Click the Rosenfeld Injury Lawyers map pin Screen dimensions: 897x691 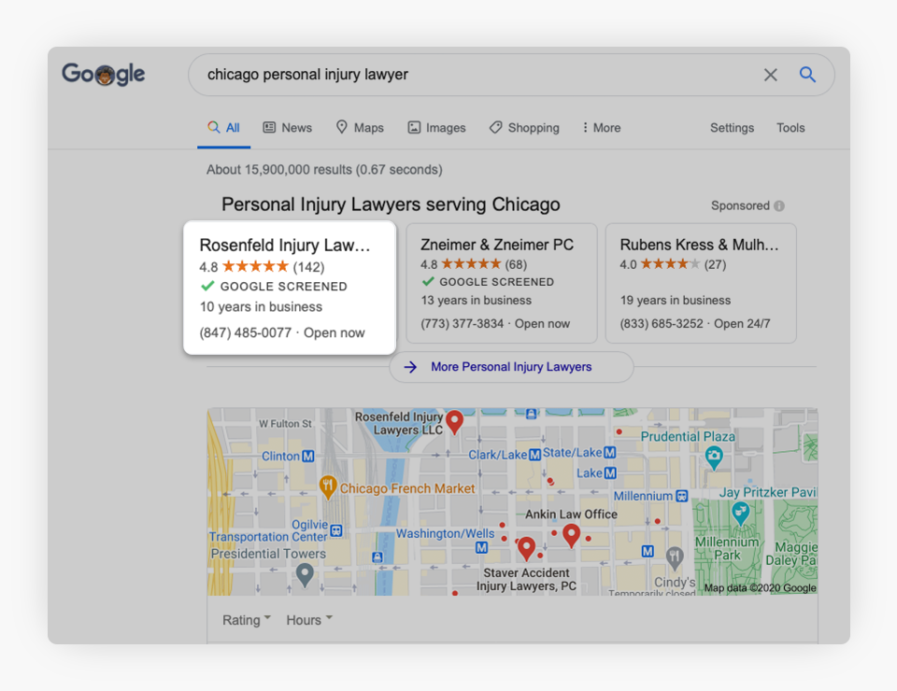point(455,421)
